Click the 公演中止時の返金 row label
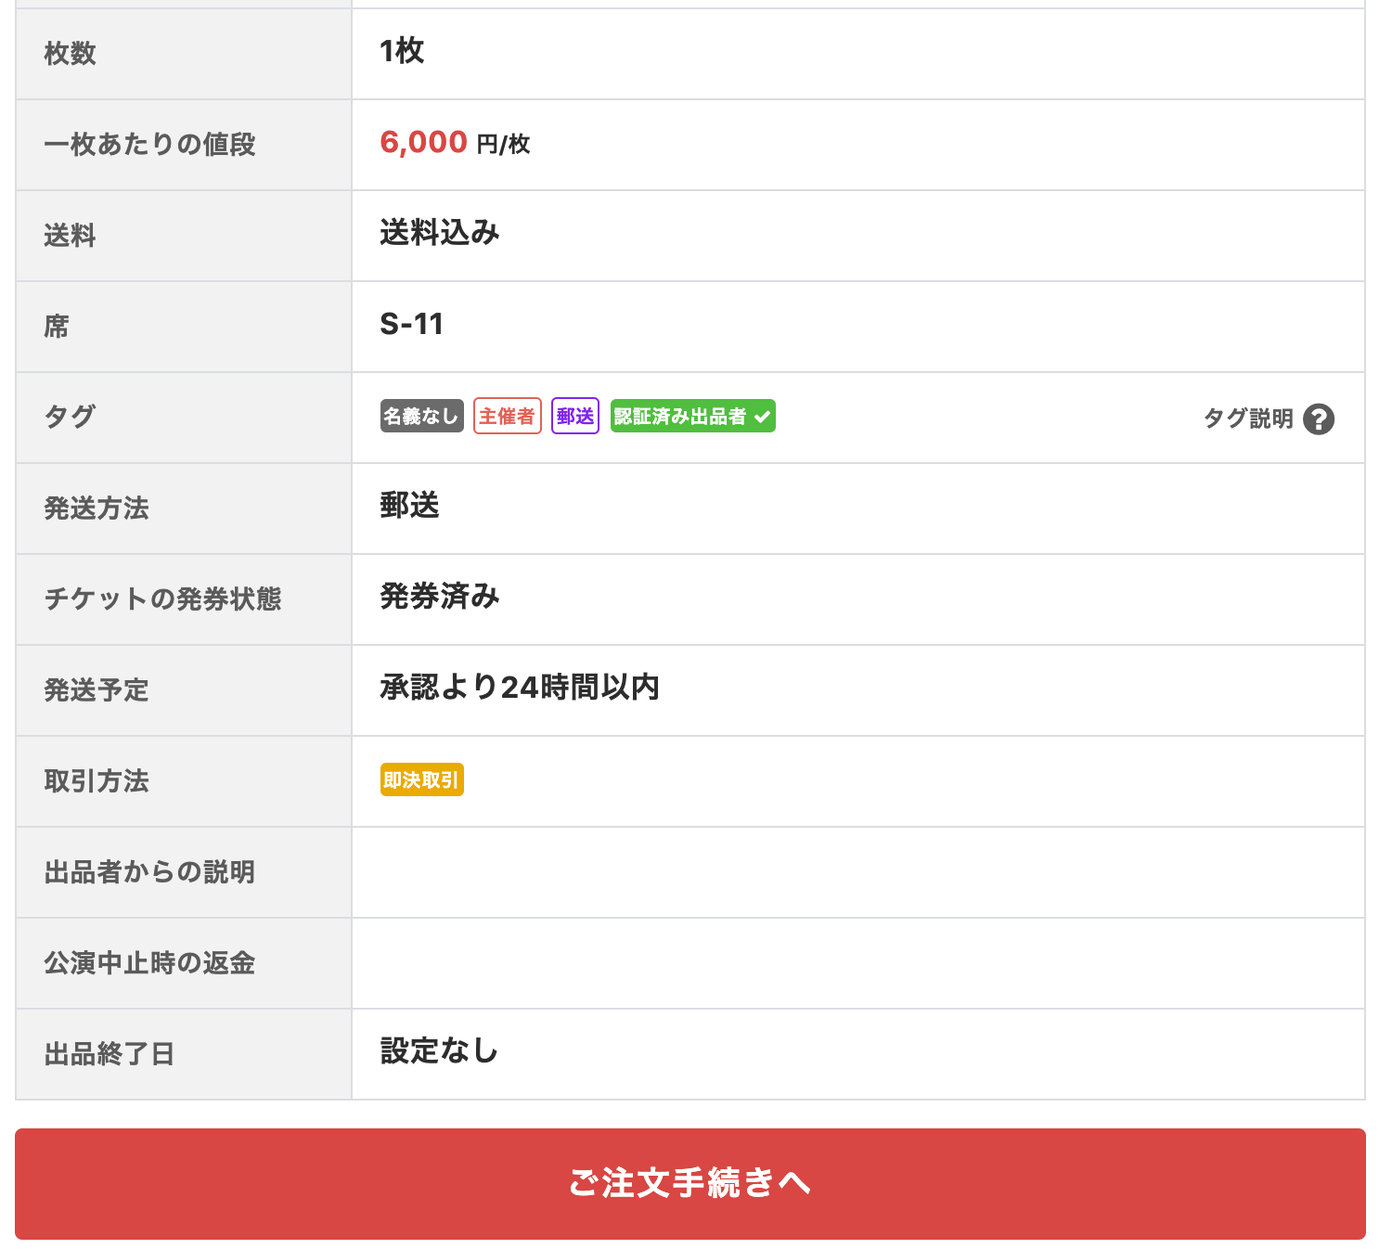The height and width of the screenshot is (1249, 1379). pyautogui.click(x=149, y=963)
